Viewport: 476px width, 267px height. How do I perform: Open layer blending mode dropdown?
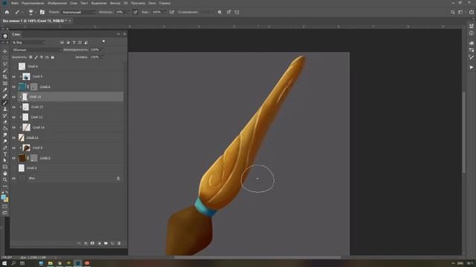pyautogui.click(x=36, y=50)
